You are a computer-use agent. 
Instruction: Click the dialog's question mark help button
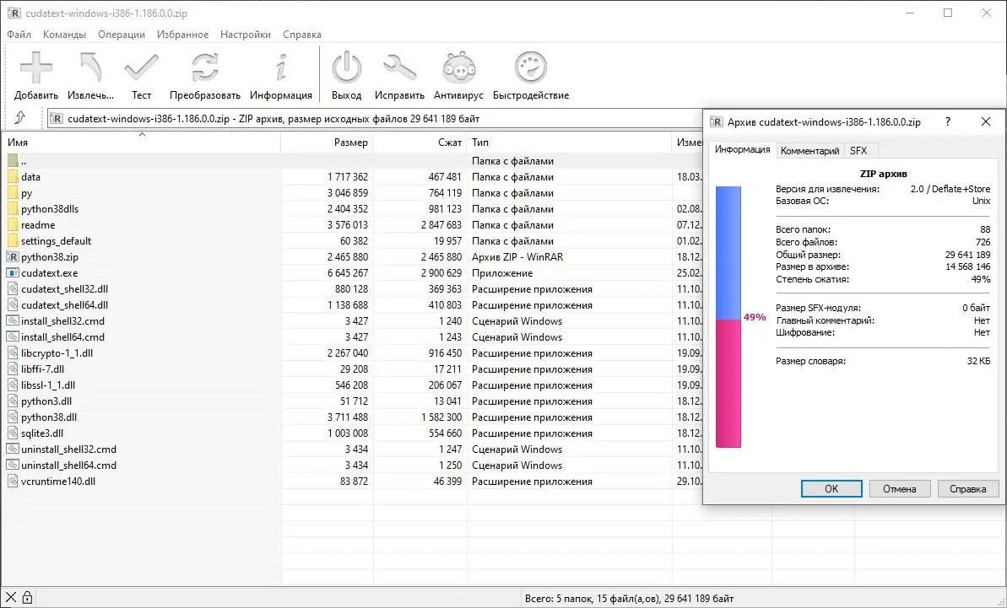pos(948,122)
